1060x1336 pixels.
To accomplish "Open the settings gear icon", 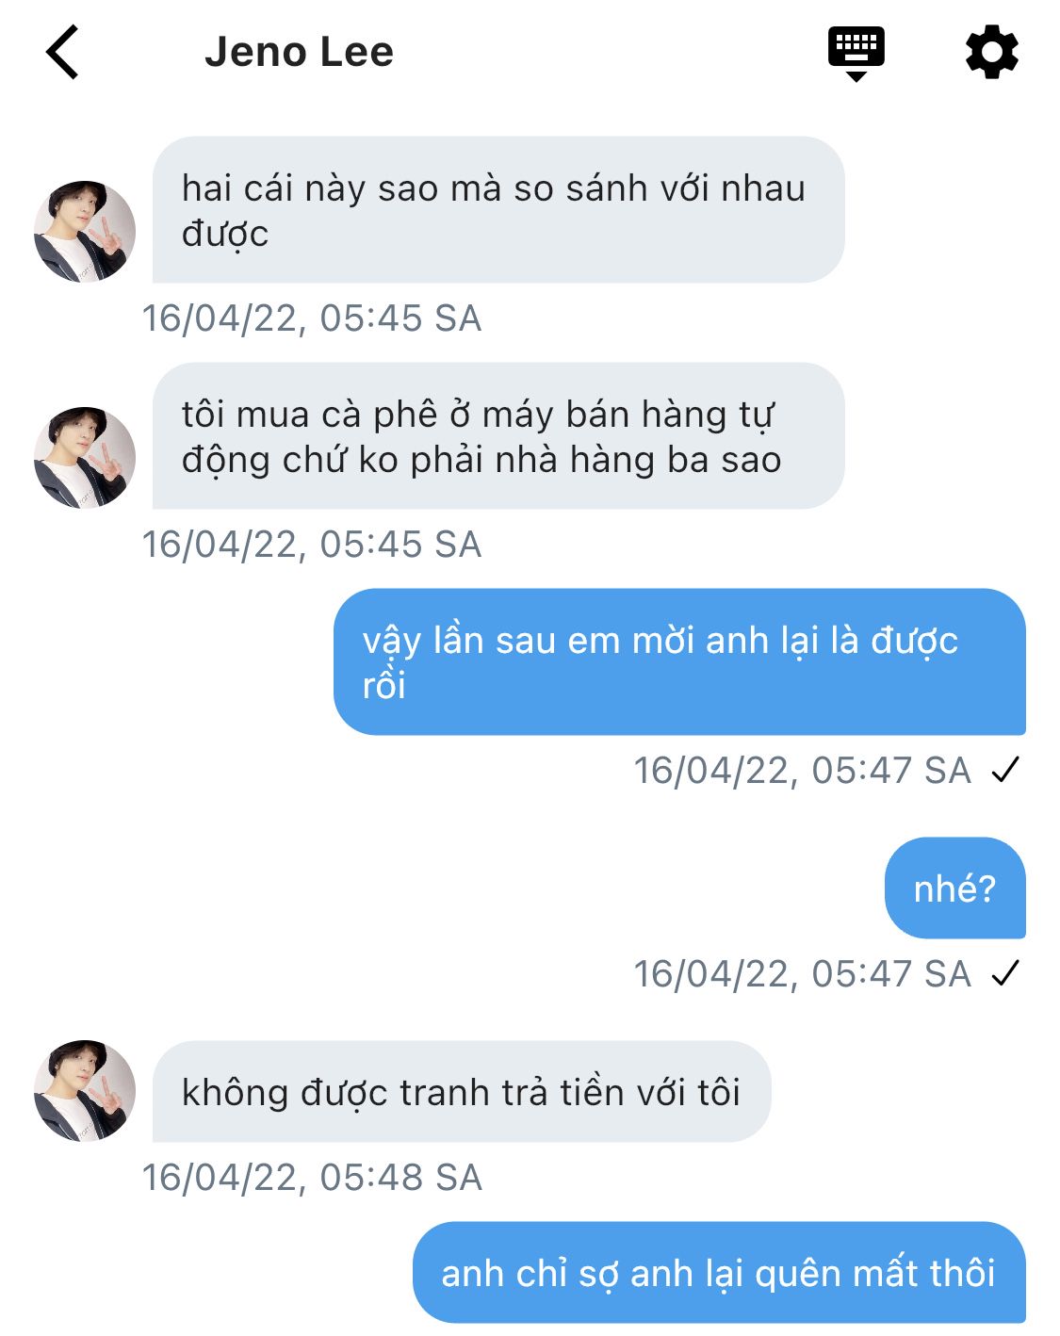I will click(991, 52).
